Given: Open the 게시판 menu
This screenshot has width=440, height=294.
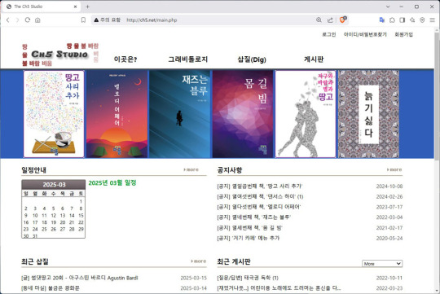Looking at the screenshot, I should click(314, 59).
